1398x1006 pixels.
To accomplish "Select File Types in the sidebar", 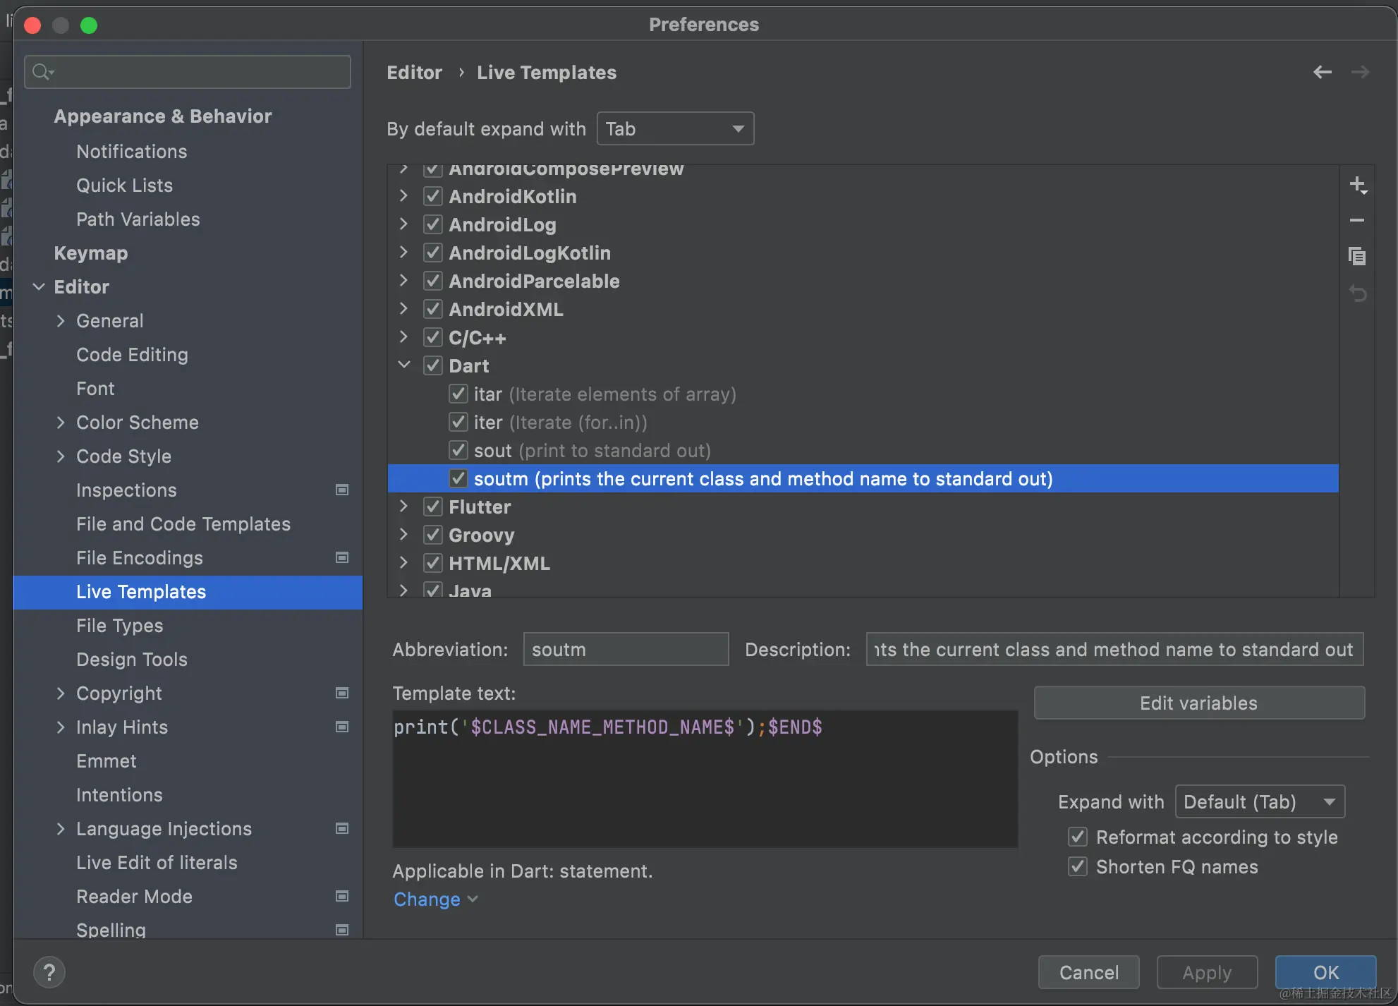I will (119, 626).
